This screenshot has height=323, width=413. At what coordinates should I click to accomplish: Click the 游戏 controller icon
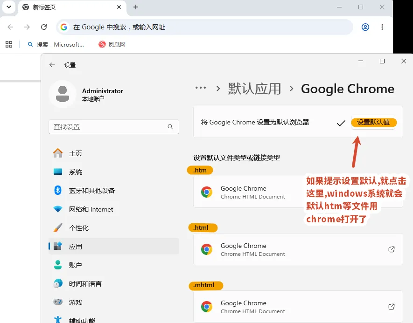pos(58,302)
